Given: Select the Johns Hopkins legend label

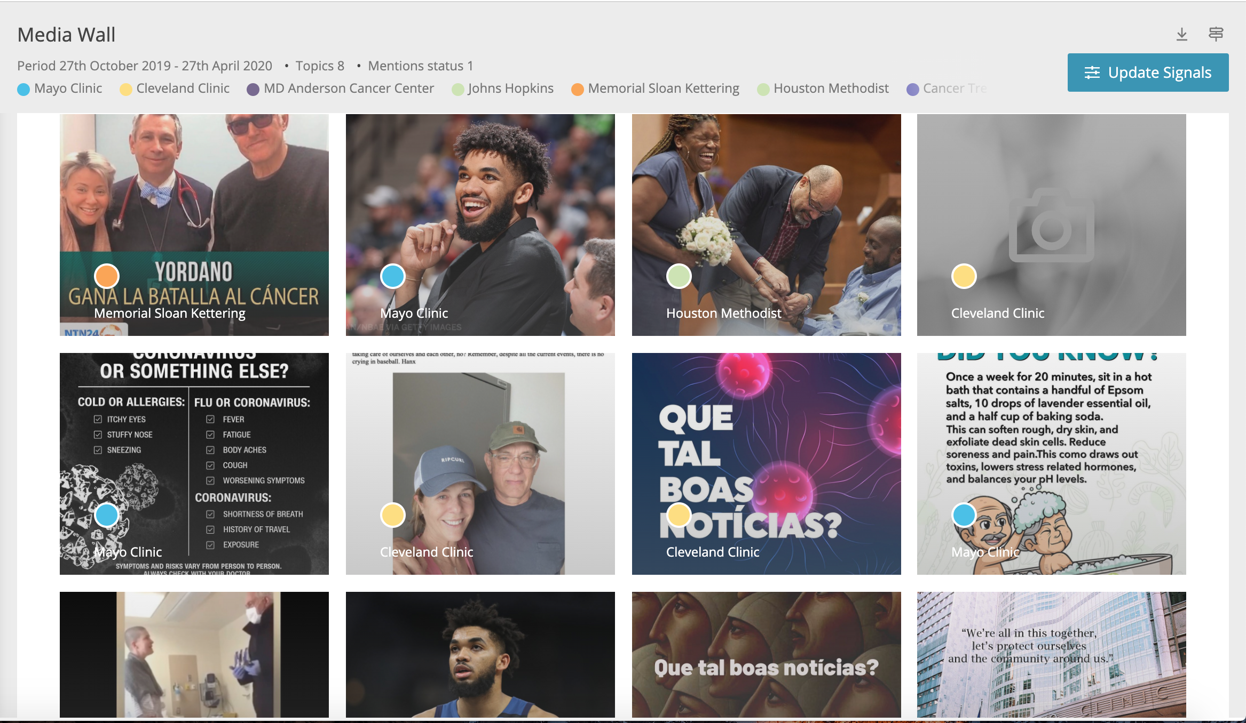Looking at the screenshot, I should (511, 89).
